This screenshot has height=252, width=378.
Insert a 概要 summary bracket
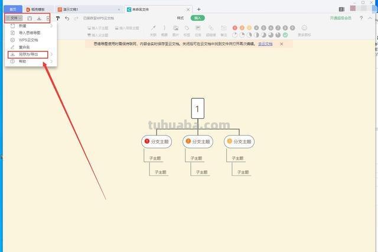(x=164, y=31)
